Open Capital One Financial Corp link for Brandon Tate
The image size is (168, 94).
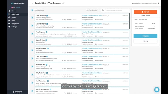[x=92, y=65]
